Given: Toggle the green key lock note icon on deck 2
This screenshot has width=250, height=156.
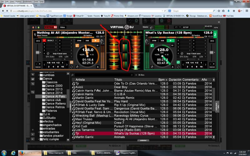Looking at the screenshot, I should click(152, 46).
